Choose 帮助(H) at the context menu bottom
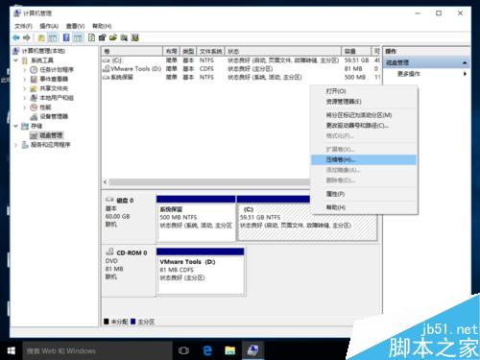This screenshot has height=360, width=480. pos(364,207)
